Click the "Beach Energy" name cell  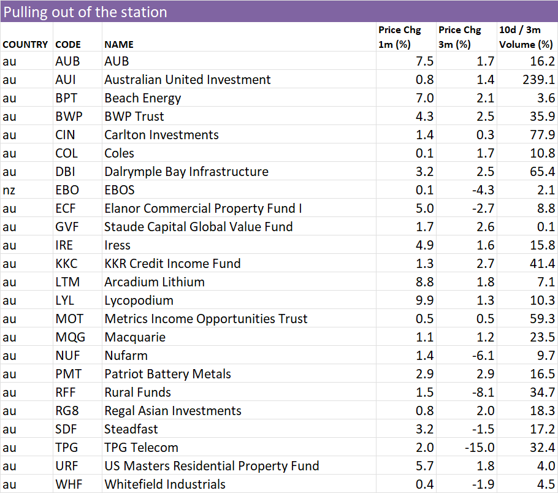(143, 98)
